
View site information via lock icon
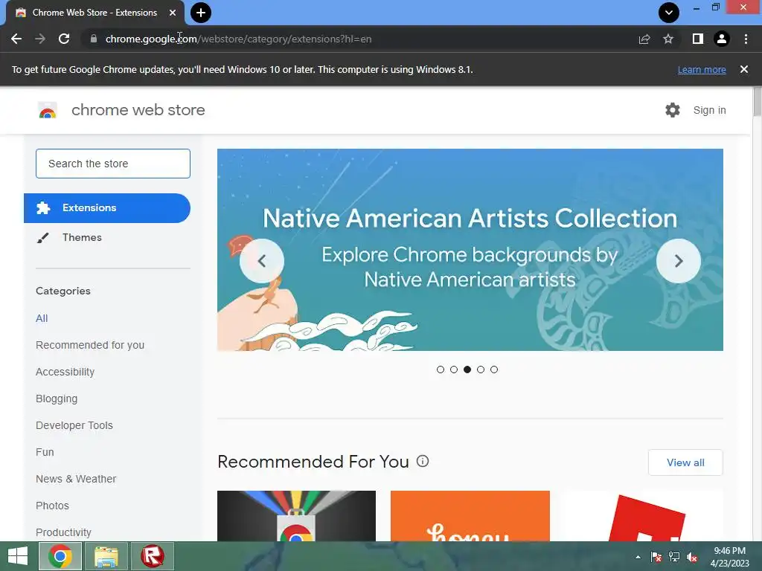point(94,39)
